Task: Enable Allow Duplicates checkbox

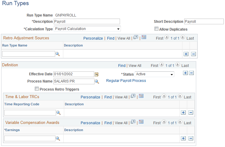Action: [x=156, y=29]
